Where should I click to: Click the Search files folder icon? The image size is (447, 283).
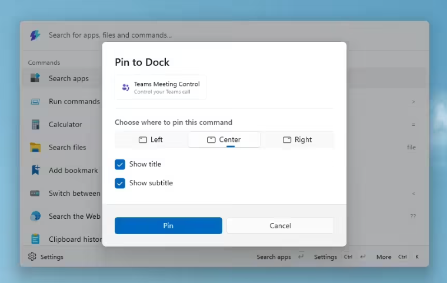coord(35,147)
